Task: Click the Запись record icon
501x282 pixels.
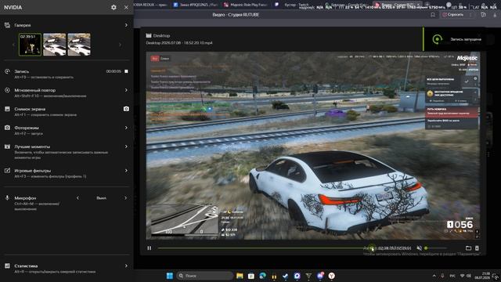Action: coord(7,71)
